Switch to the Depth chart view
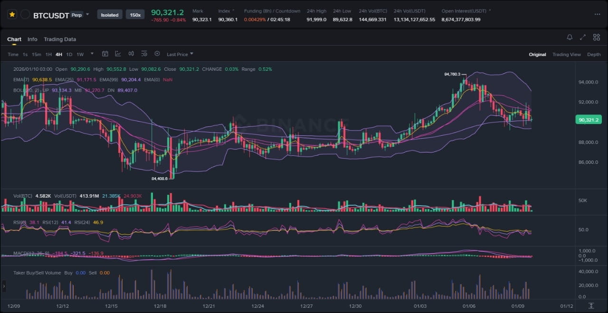Image resolution: width=608 pixels, height=313 pixels. 594,55
